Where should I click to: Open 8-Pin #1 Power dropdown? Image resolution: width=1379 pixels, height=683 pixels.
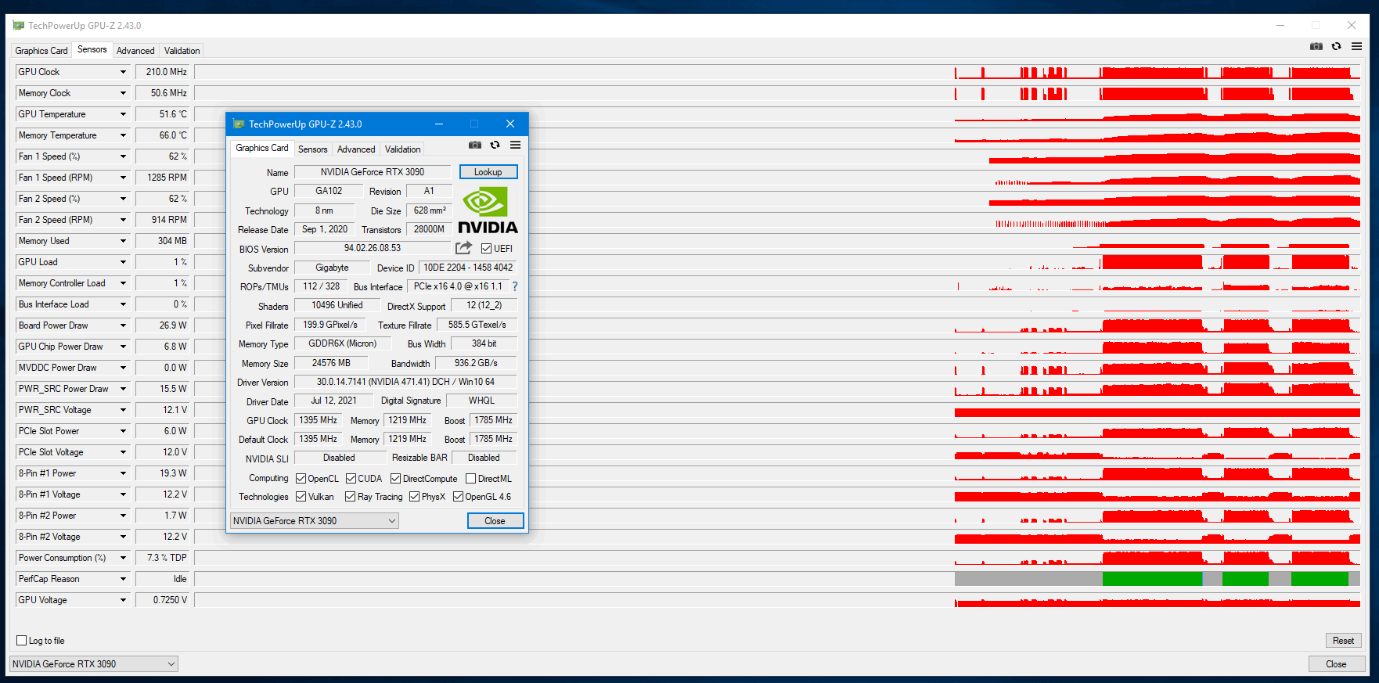(x=123, y=473)
